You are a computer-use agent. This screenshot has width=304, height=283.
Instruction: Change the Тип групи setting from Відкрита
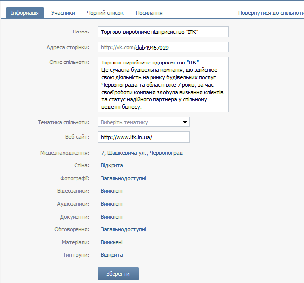112,255
